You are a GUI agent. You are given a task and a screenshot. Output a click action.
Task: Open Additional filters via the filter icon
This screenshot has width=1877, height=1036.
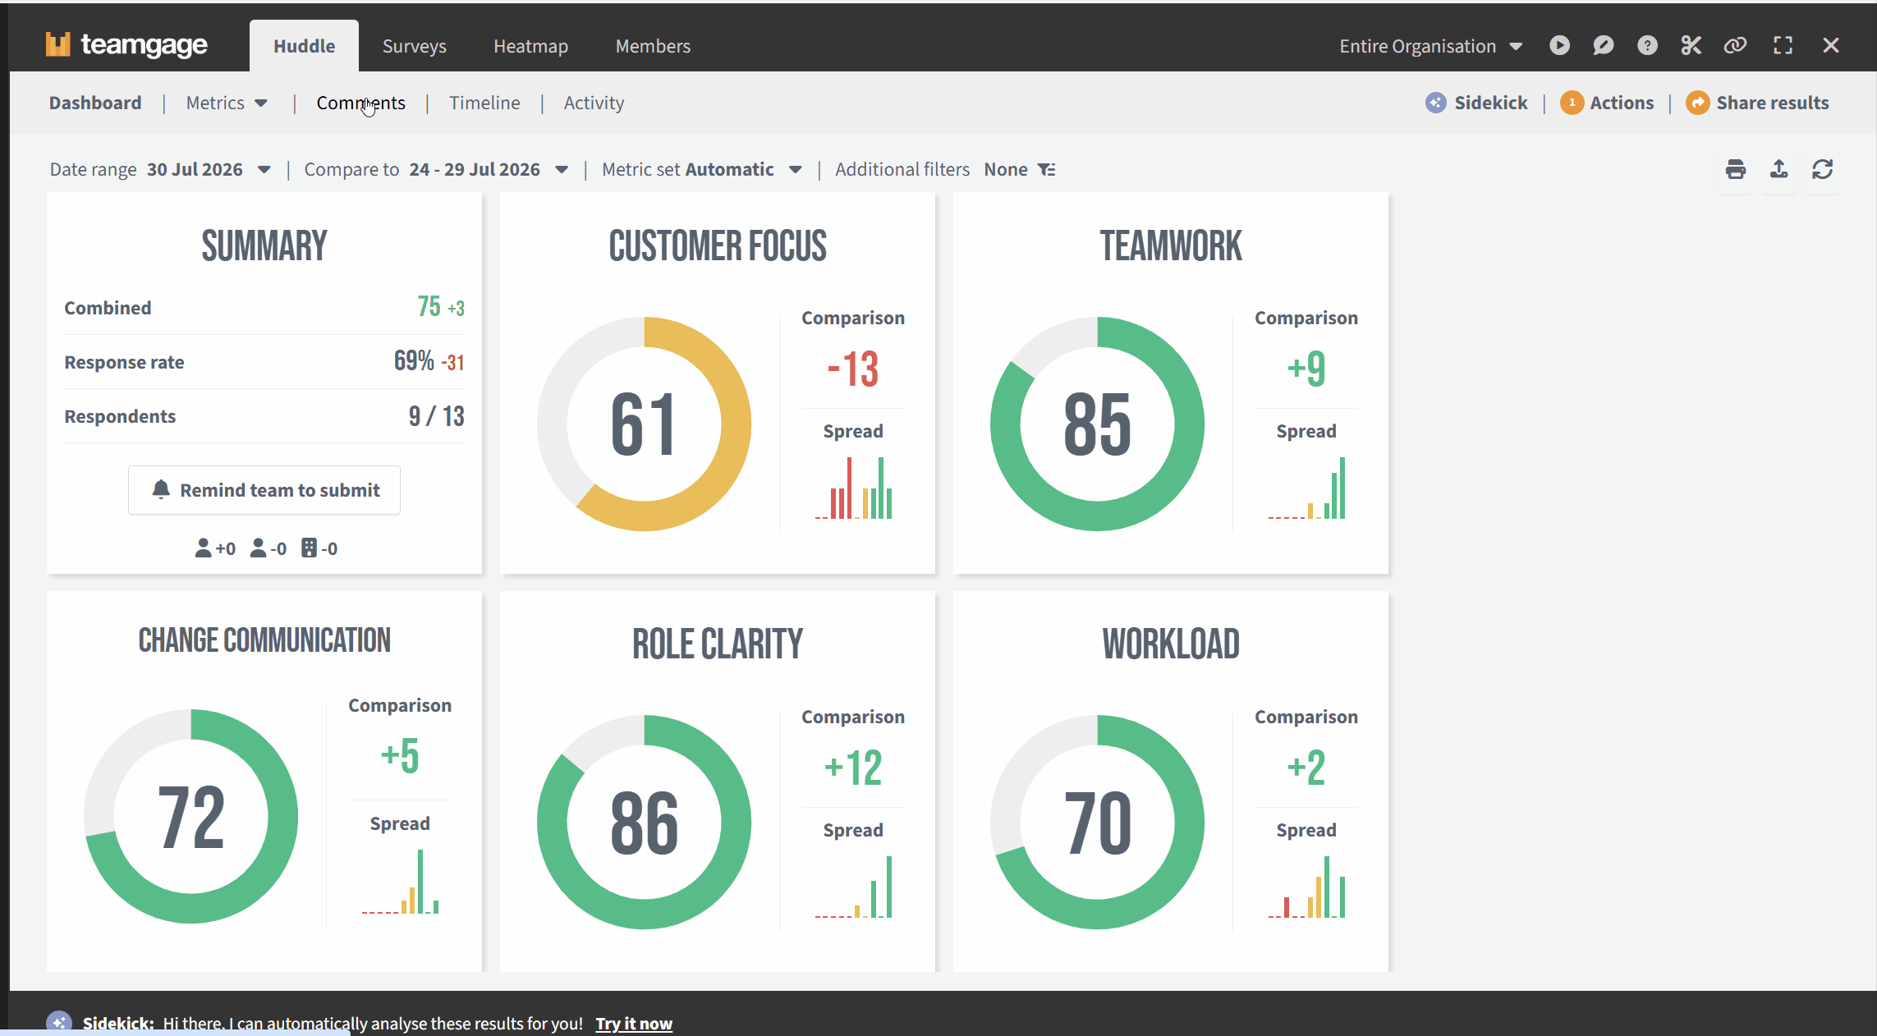point(1046,169)
